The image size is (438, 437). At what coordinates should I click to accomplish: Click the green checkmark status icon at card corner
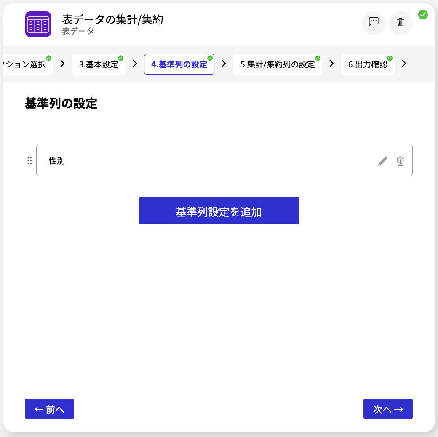423,14
